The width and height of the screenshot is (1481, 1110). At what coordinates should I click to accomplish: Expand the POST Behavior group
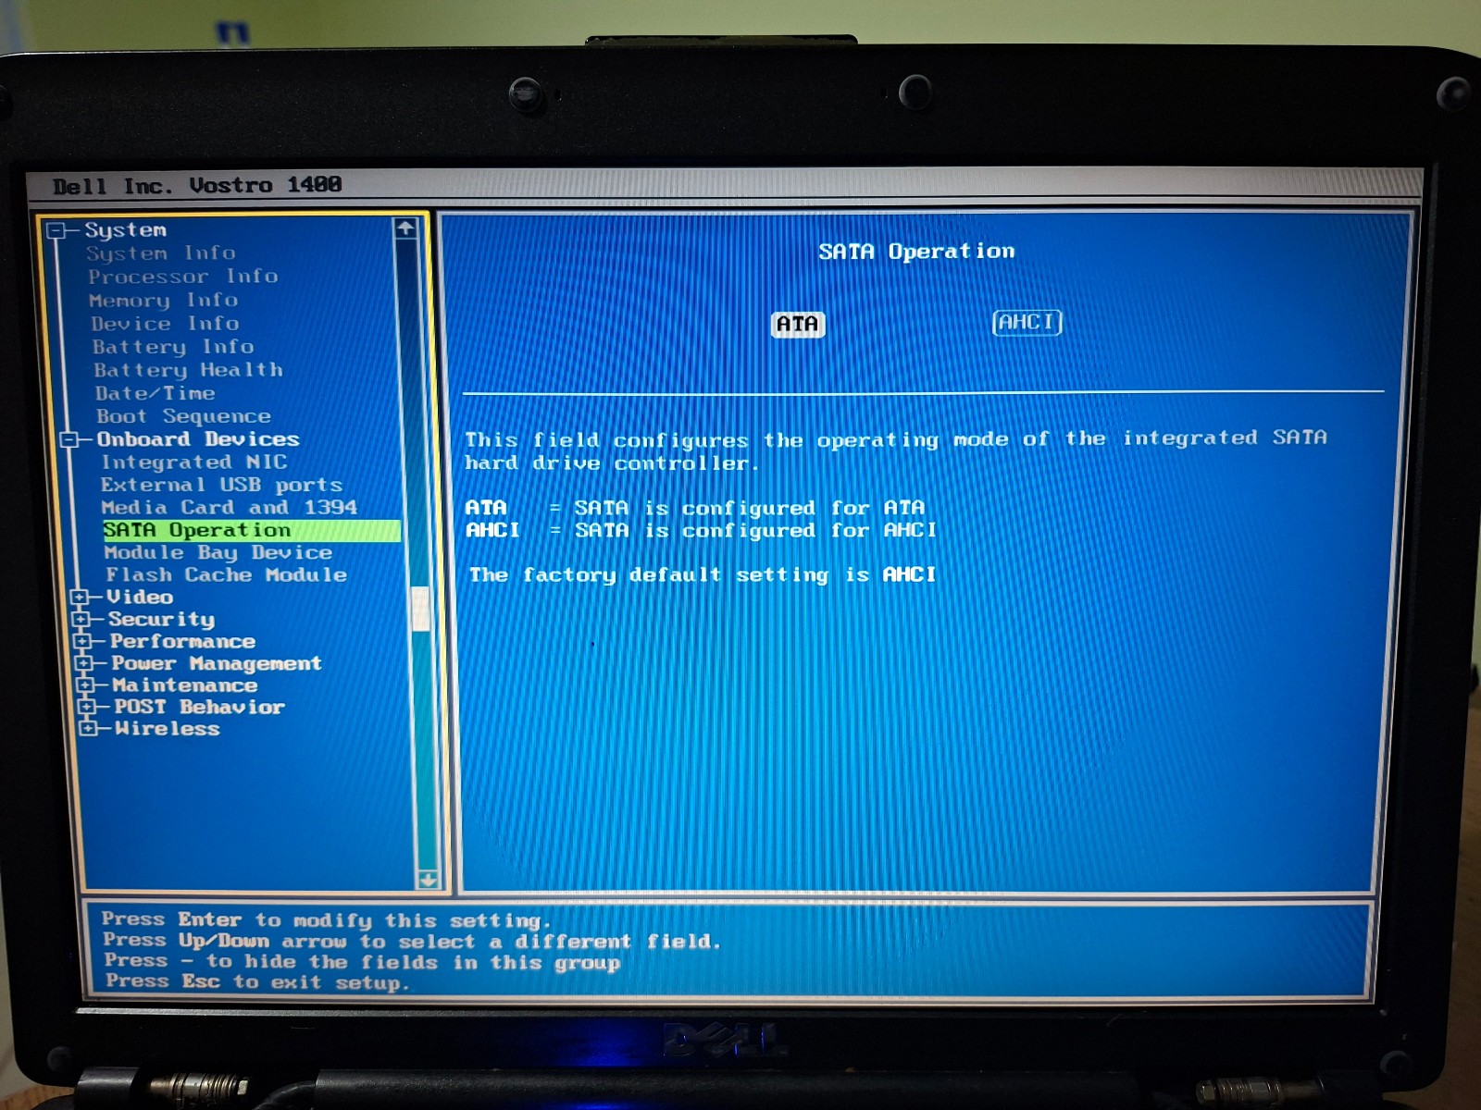87,707
